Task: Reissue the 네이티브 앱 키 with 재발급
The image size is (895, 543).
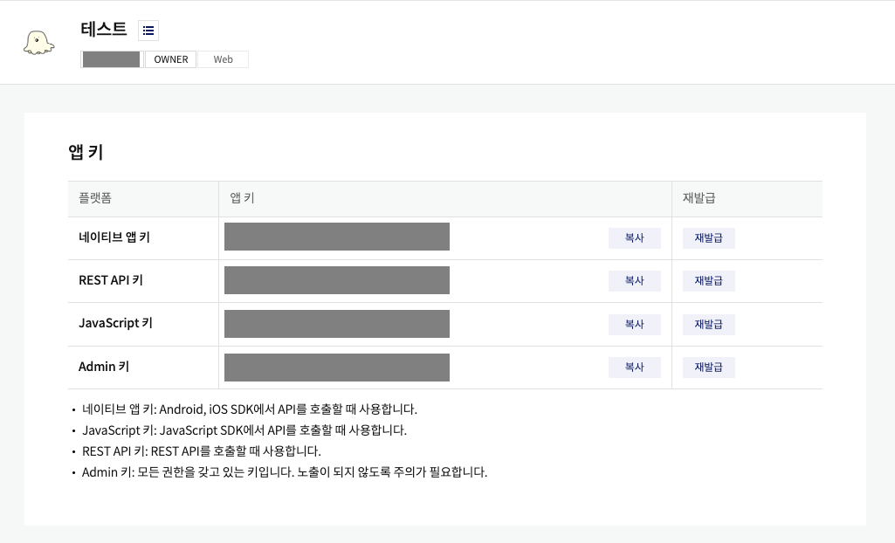Action: [708, 237]
